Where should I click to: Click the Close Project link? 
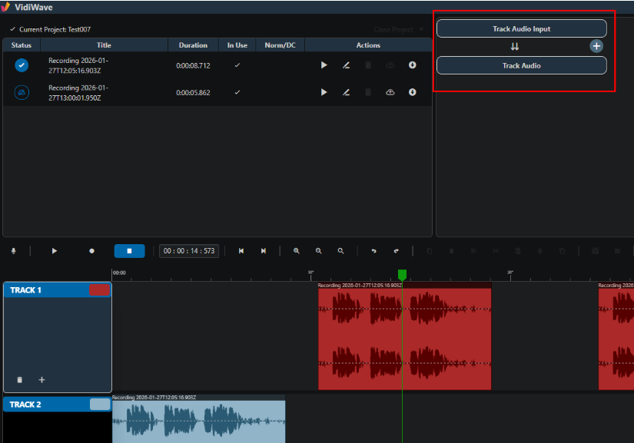[393, 29]
